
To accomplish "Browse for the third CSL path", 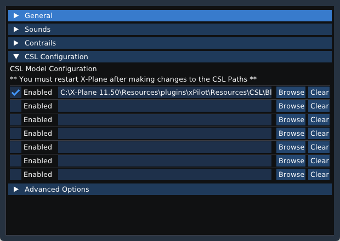I will [291, 120].
